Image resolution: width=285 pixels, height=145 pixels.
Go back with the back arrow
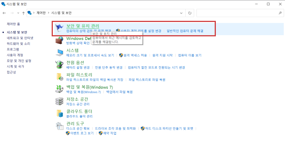click(4, 13)
